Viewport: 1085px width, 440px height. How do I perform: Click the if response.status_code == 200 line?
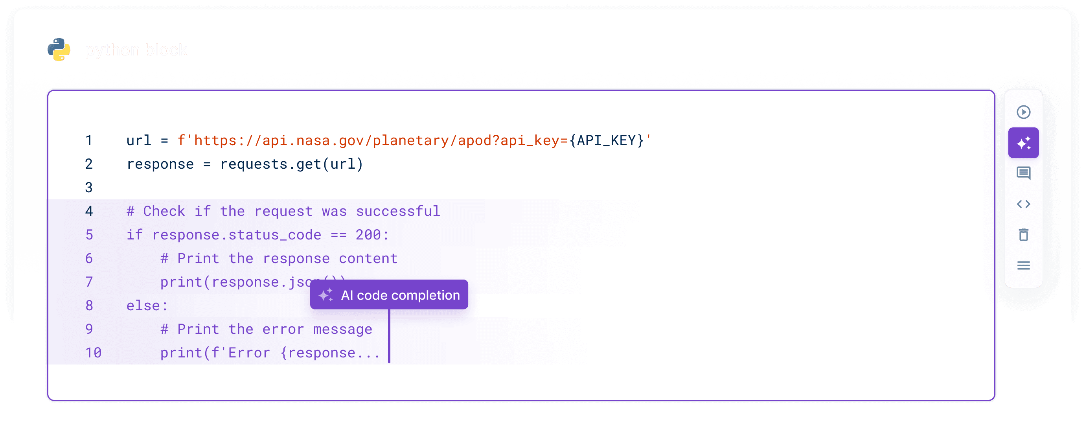point(257,235)
